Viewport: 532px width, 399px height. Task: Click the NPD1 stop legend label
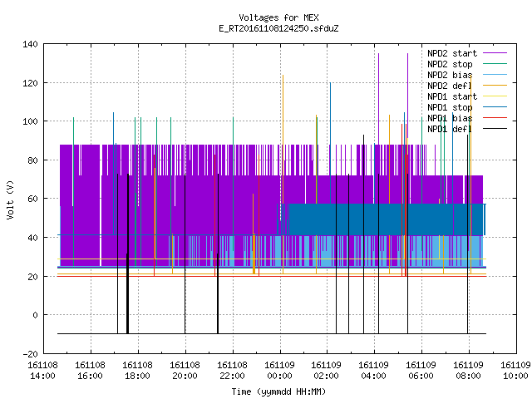[x=450, y=107]
